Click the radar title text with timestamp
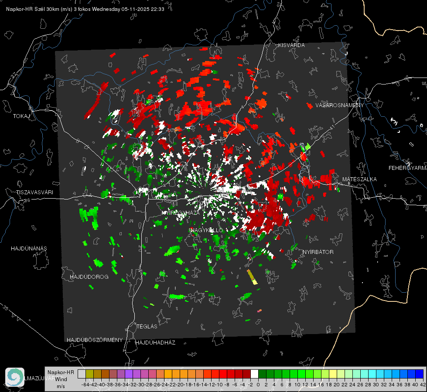Viewport: 427px width, 392px height. click(85, 9)
